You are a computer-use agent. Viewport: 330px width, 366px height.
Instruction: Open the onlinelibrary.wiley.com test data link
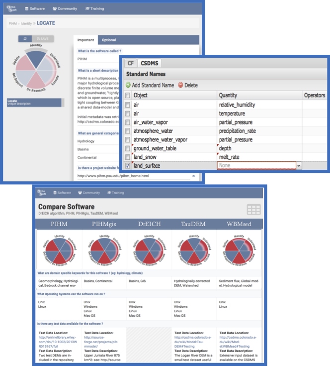pyautogui.click(x=58, y=342)
